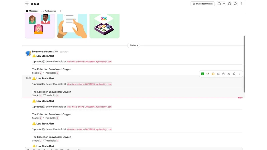The width and height of the screenshot is (267, 150).
Task: Select the Add canvas tab
Action: 49,11
